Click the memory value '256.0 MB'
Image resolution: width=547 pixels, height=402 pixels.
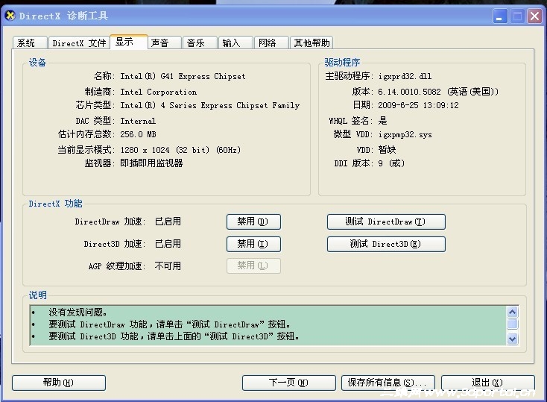138,134
